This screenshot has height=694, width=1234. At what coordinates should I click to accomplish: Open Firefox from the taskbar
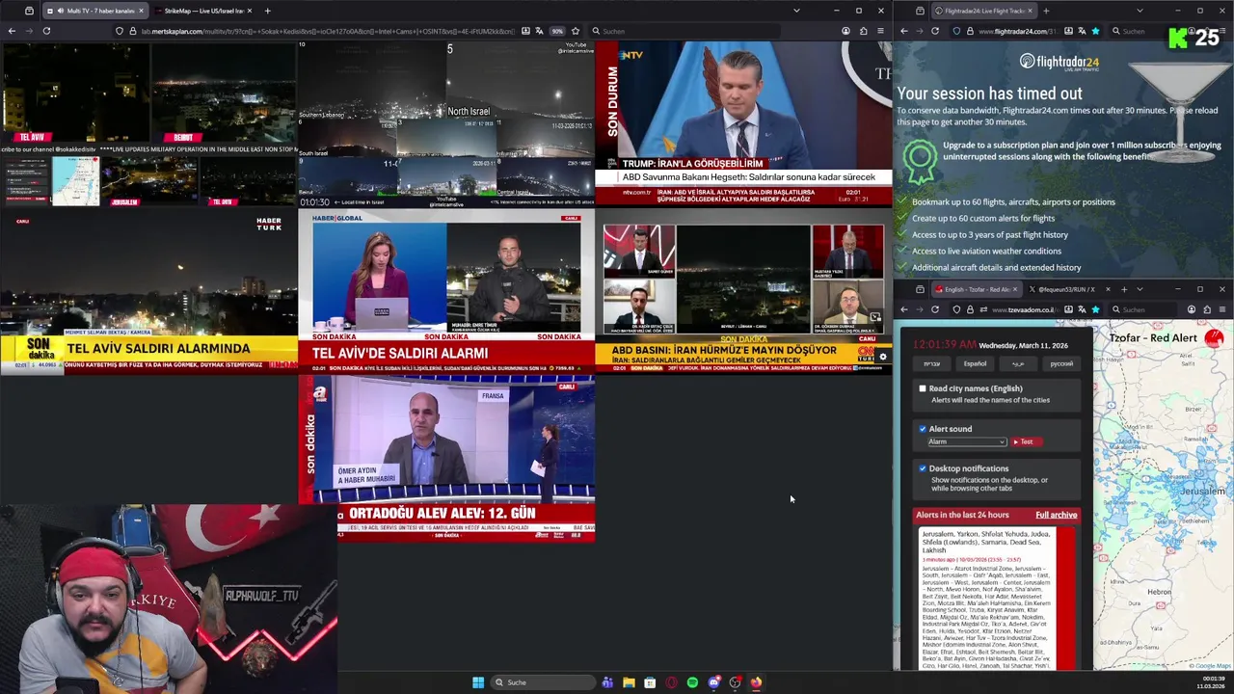click(x=756, y=682)
